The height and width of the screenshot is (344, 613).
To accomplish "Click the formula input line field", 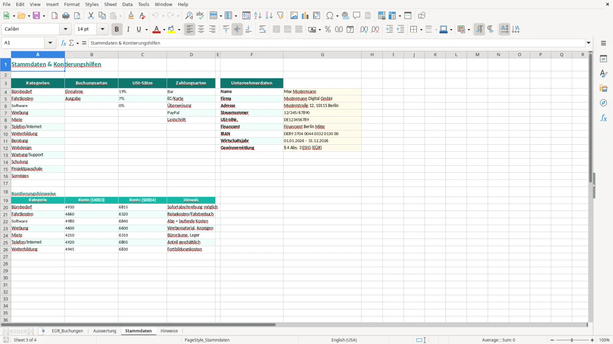I will (336, 43).
